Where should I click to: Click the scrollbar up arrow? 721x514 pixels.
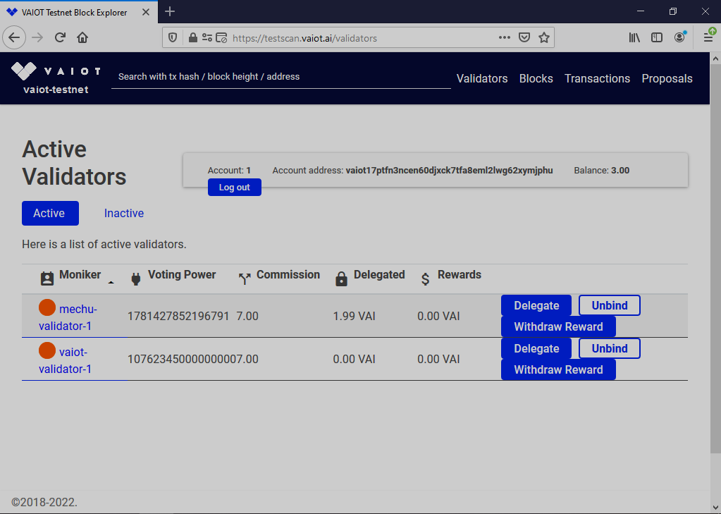pyautogui.click(x=715, y=59)
